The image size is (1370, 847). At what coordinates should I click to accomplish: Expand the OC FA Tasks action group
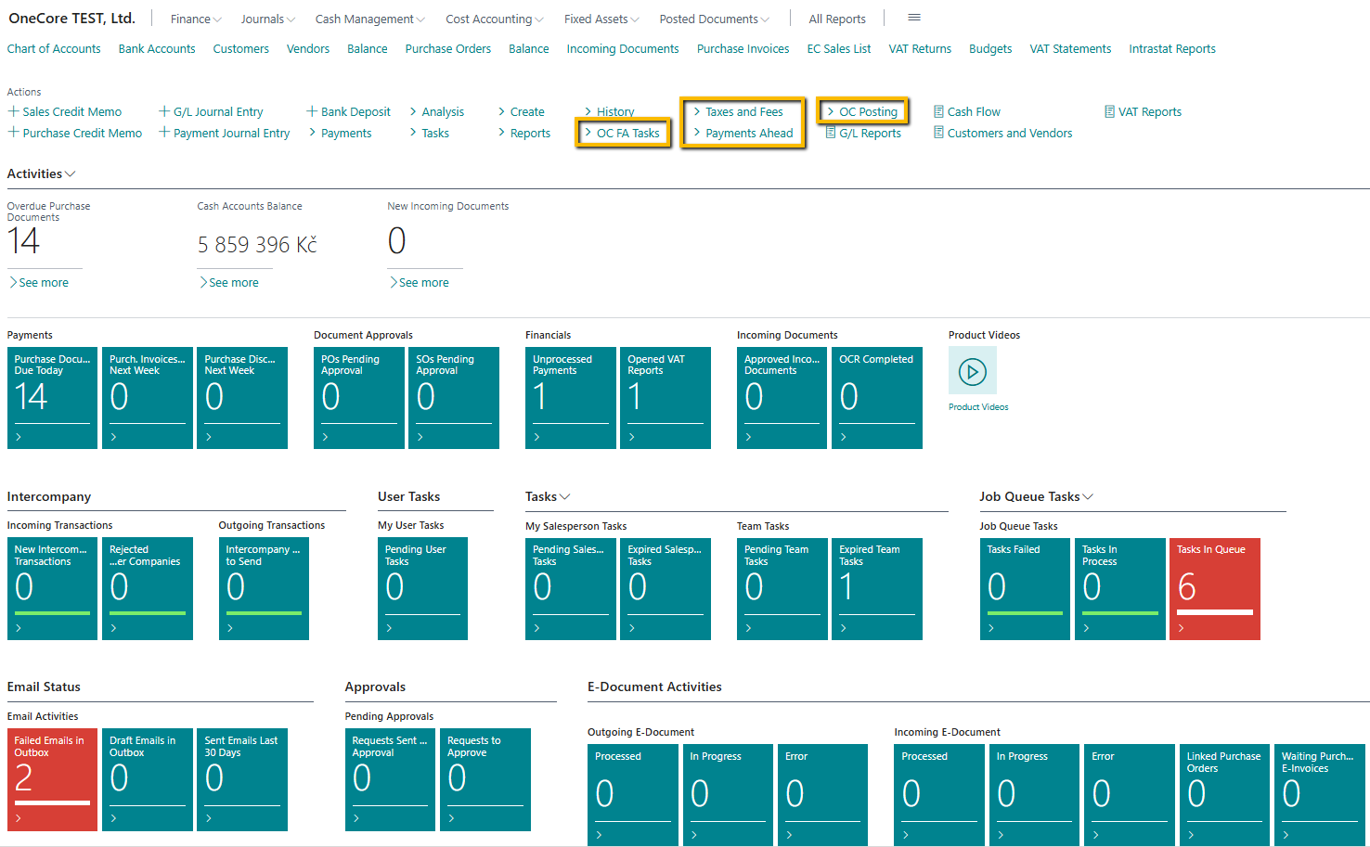[623, 133]
